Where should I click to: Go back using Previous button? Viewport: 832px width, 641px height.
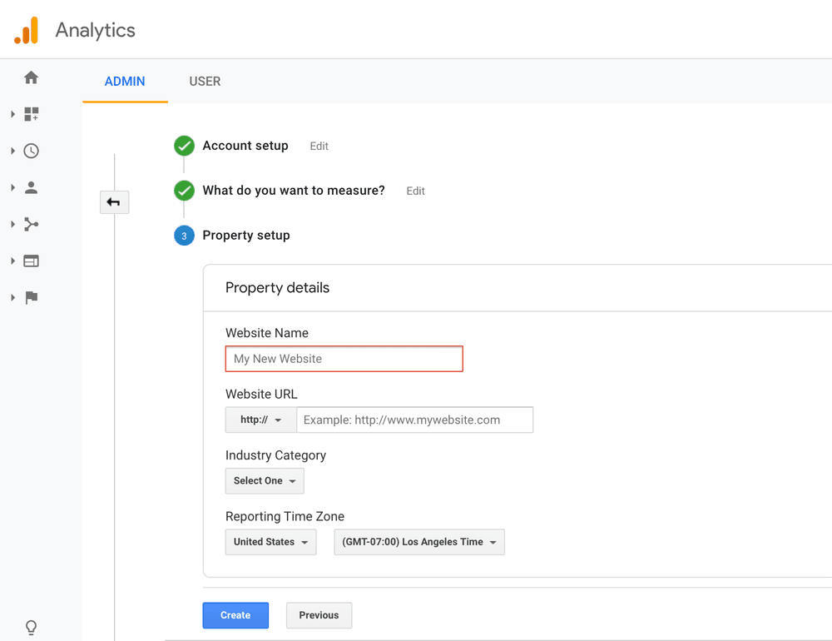point(319,615)
